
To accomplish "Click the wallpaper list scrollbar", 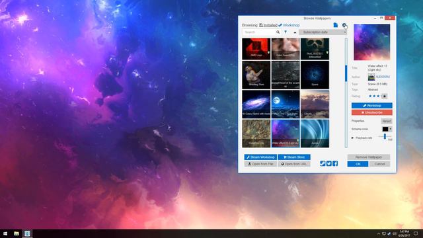I will (346, 73).
